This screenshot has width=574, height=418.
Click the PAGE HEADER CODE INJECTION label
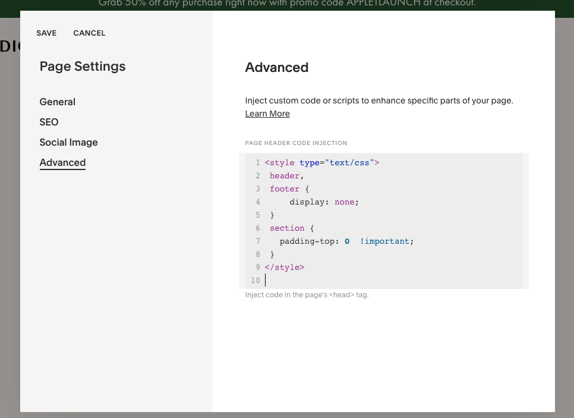tap(296, 143)
